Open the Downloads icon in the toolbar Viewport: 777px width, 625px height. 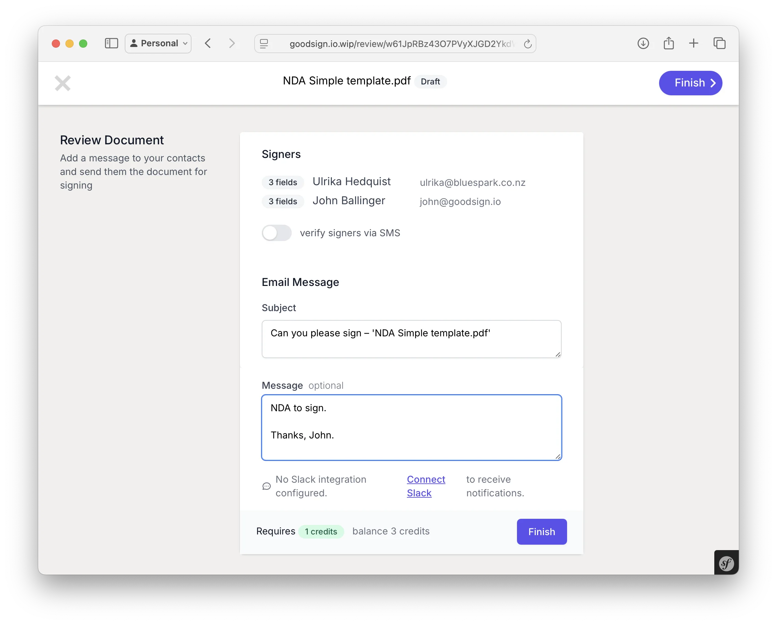click(643, 43)
